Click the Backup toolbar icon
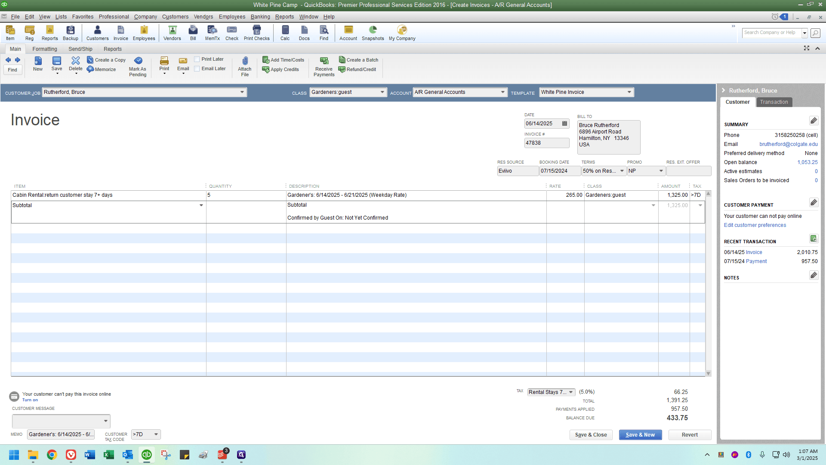Image resolution: width=826 pixels, height=465 pixels. [71, 33]
